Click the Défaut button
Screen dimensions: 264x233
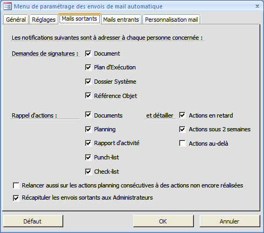click(33, 221)
